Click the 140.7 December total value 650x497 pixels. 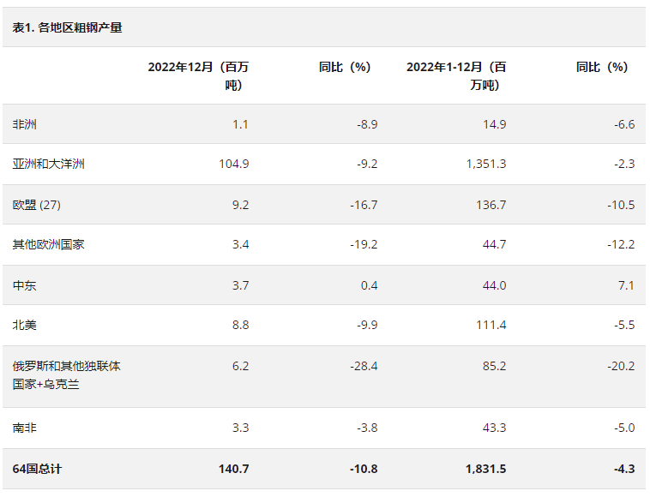pyautogui.click(x=233, y=469)
